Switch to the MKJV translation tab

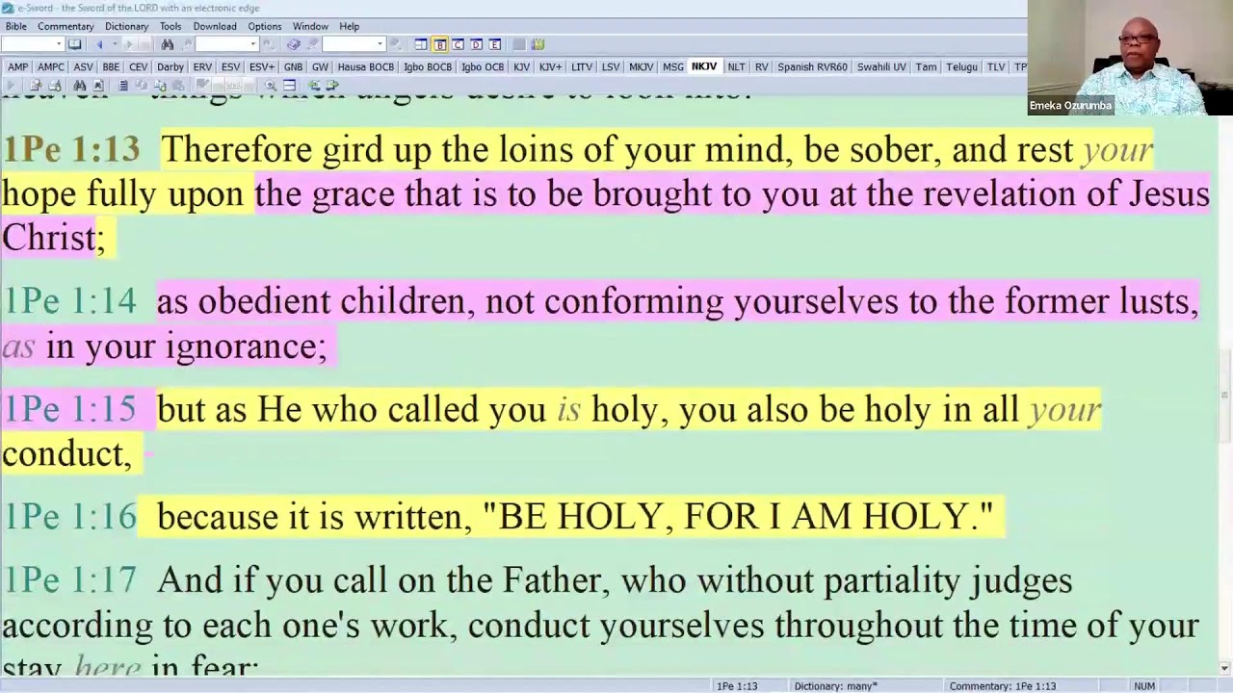[641, 67]
